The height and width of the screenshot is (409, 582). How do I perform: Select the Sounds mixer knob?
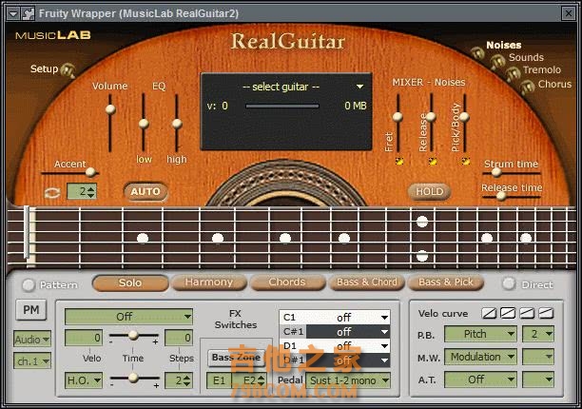497,61
